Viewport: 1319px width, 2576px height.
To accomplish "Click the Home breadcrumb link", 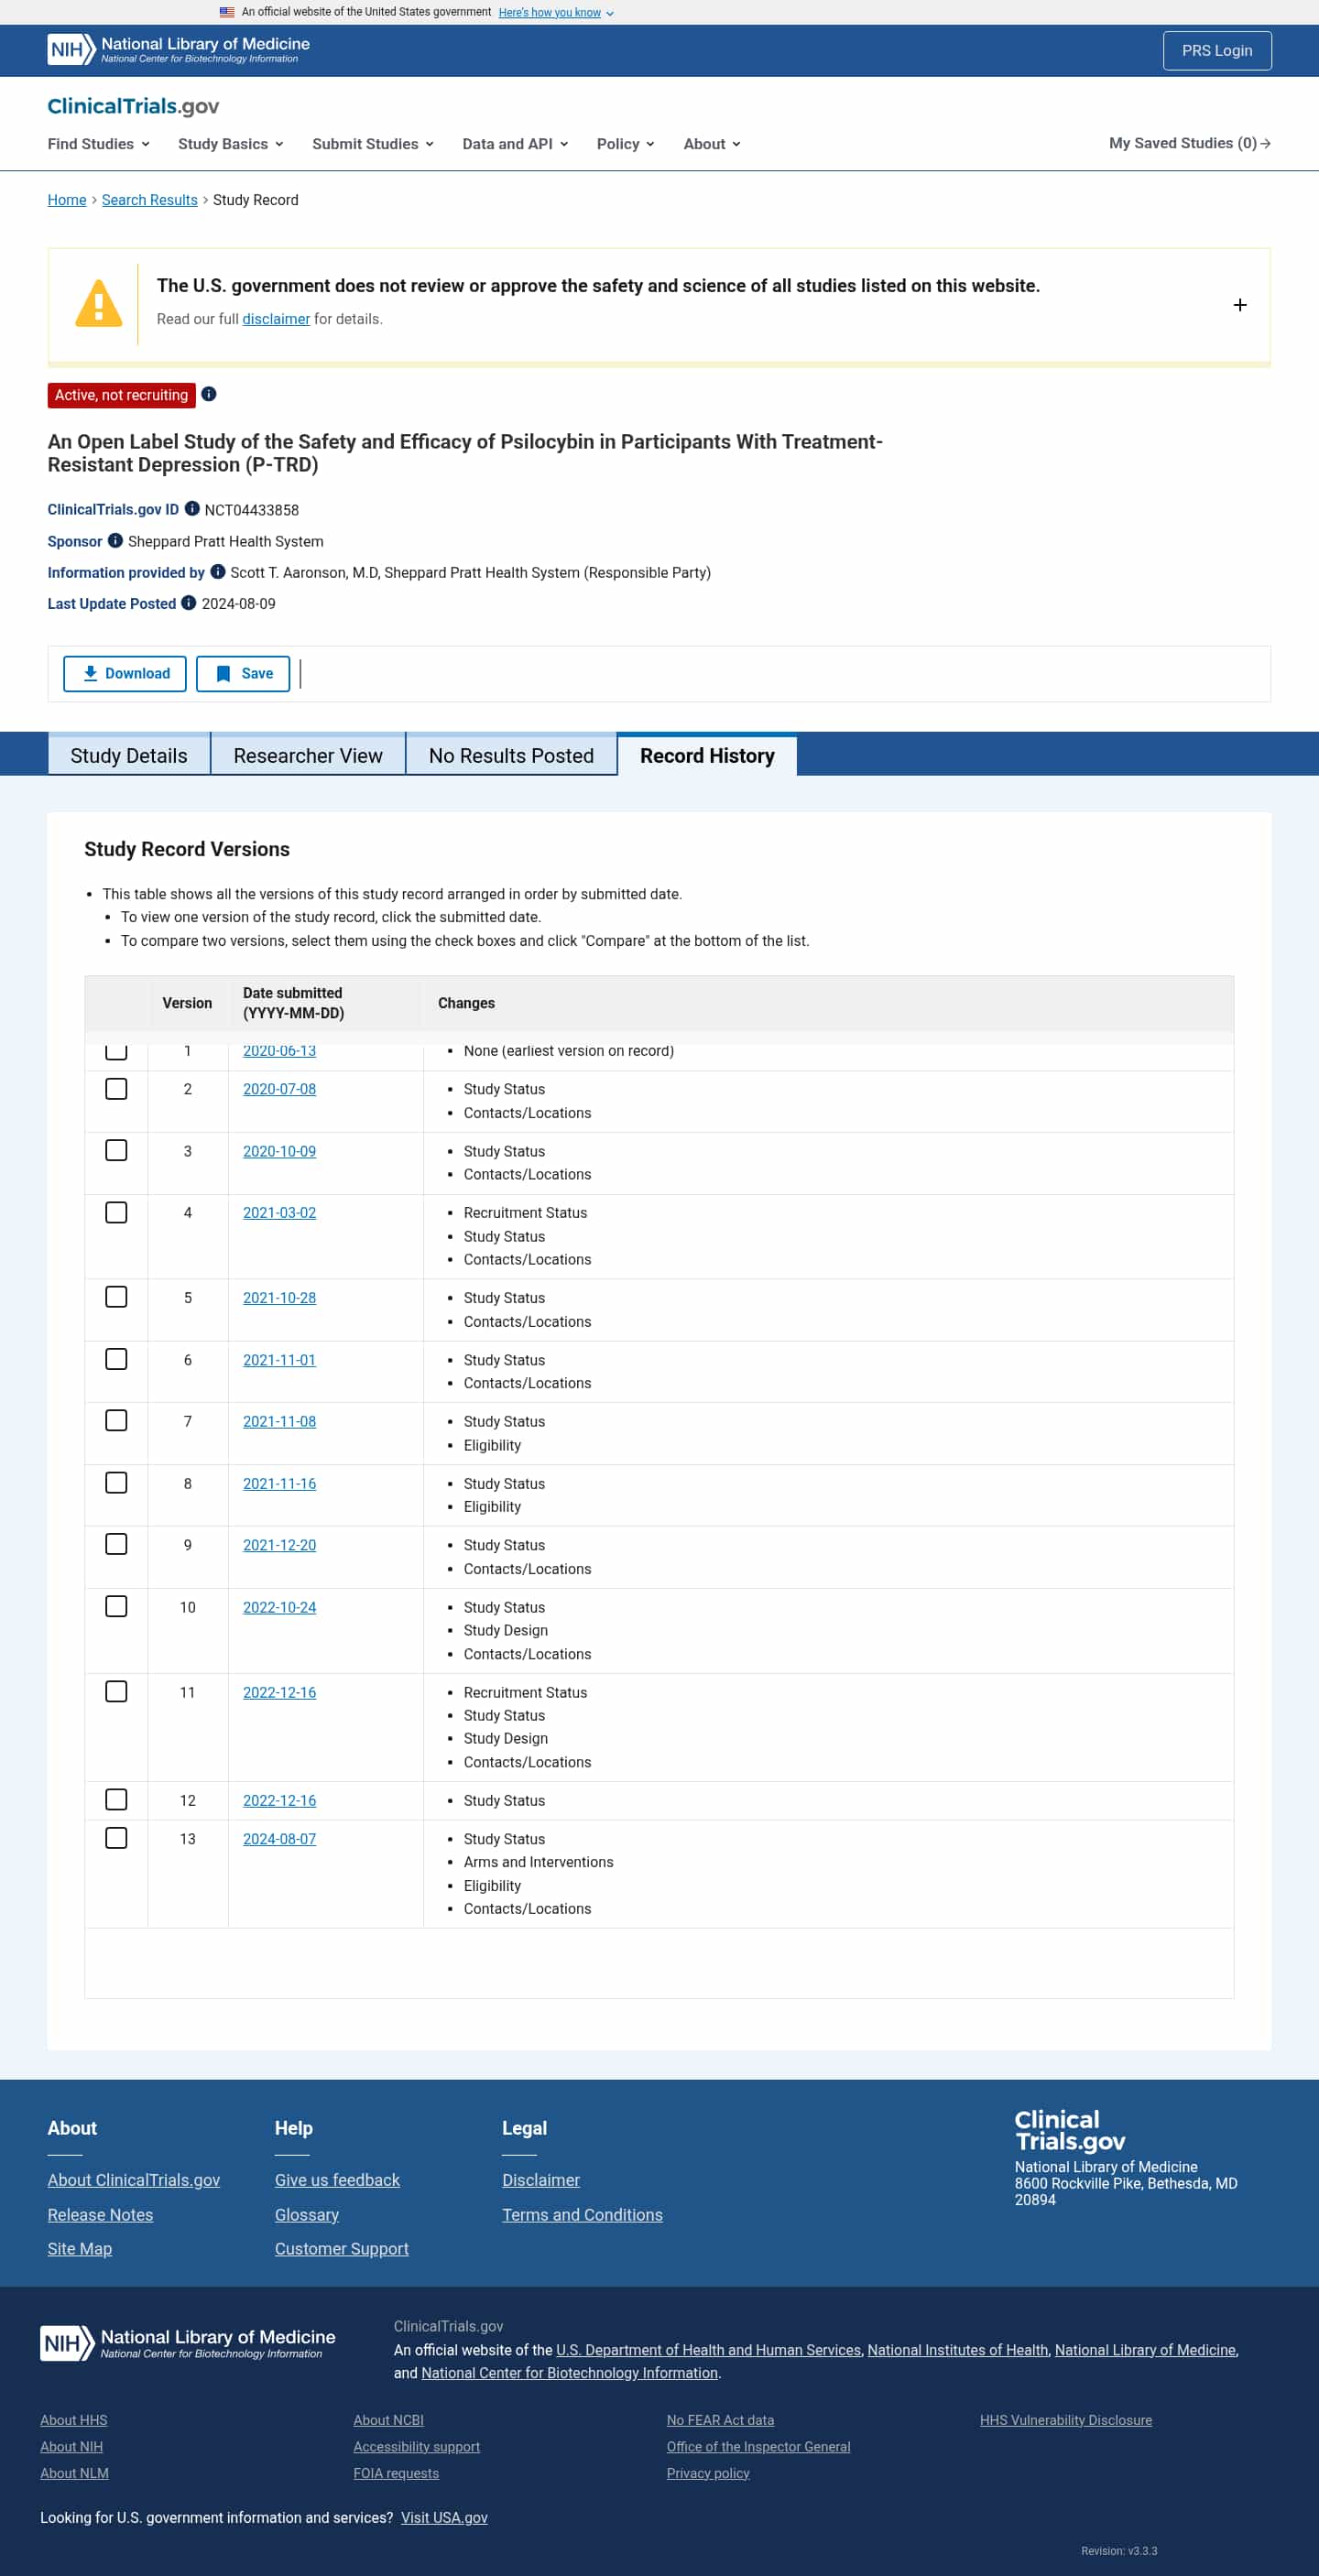I will tap(67, 200).
